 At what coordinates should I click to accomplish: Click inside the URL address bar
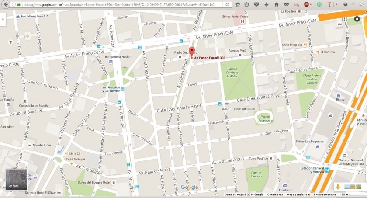pyautogui.click(x=122, y=4)
